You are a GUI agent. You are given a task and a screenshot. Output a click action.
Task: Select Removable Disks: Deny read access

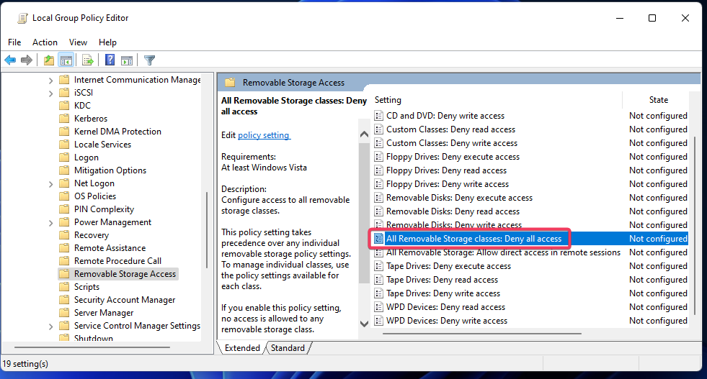pos(453,211)
